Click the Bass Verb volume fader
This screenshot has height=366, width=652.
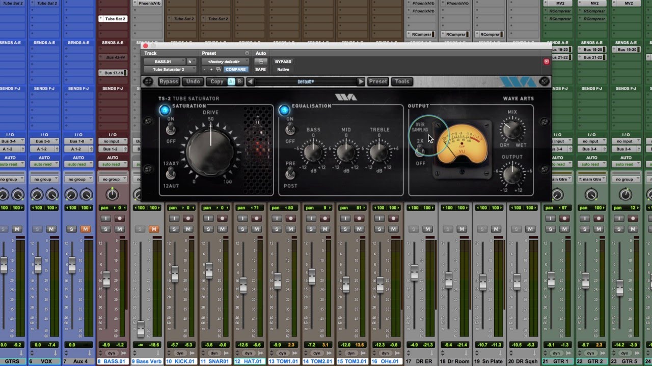pos(141,329)
